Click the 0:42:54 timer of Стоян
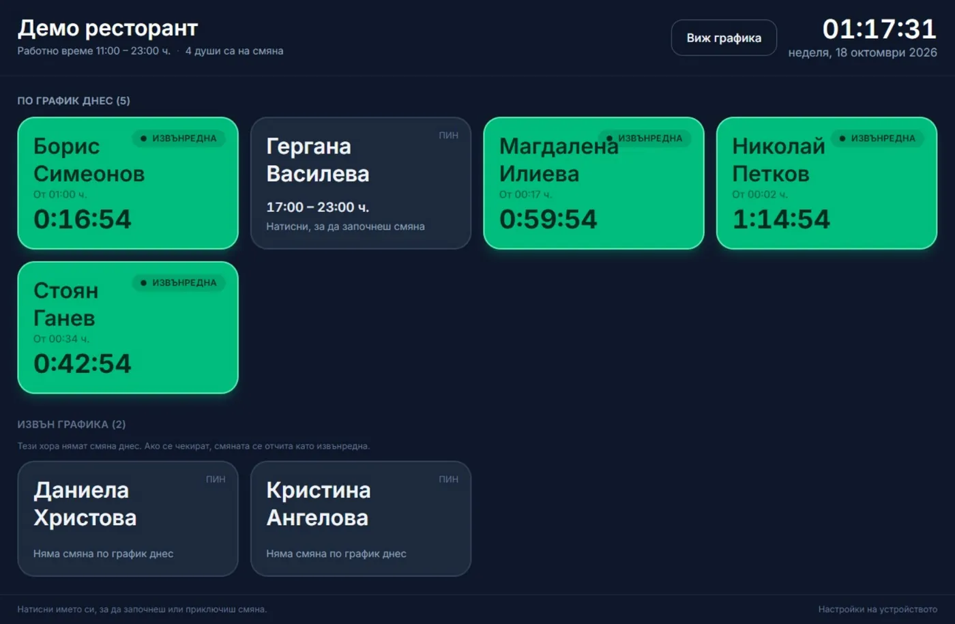Viewport: 955px width, 624px height. pyautogui.click(x=82, y=363)
